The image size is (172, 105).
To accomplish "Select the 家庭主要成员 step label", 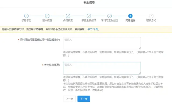I will (x=89, y=20).
